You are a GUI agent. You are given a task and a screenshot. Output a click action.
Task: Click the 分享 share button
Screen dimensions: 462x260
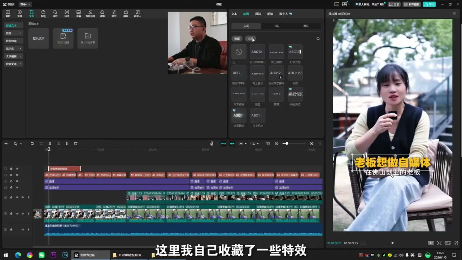[x=395, y=4]
